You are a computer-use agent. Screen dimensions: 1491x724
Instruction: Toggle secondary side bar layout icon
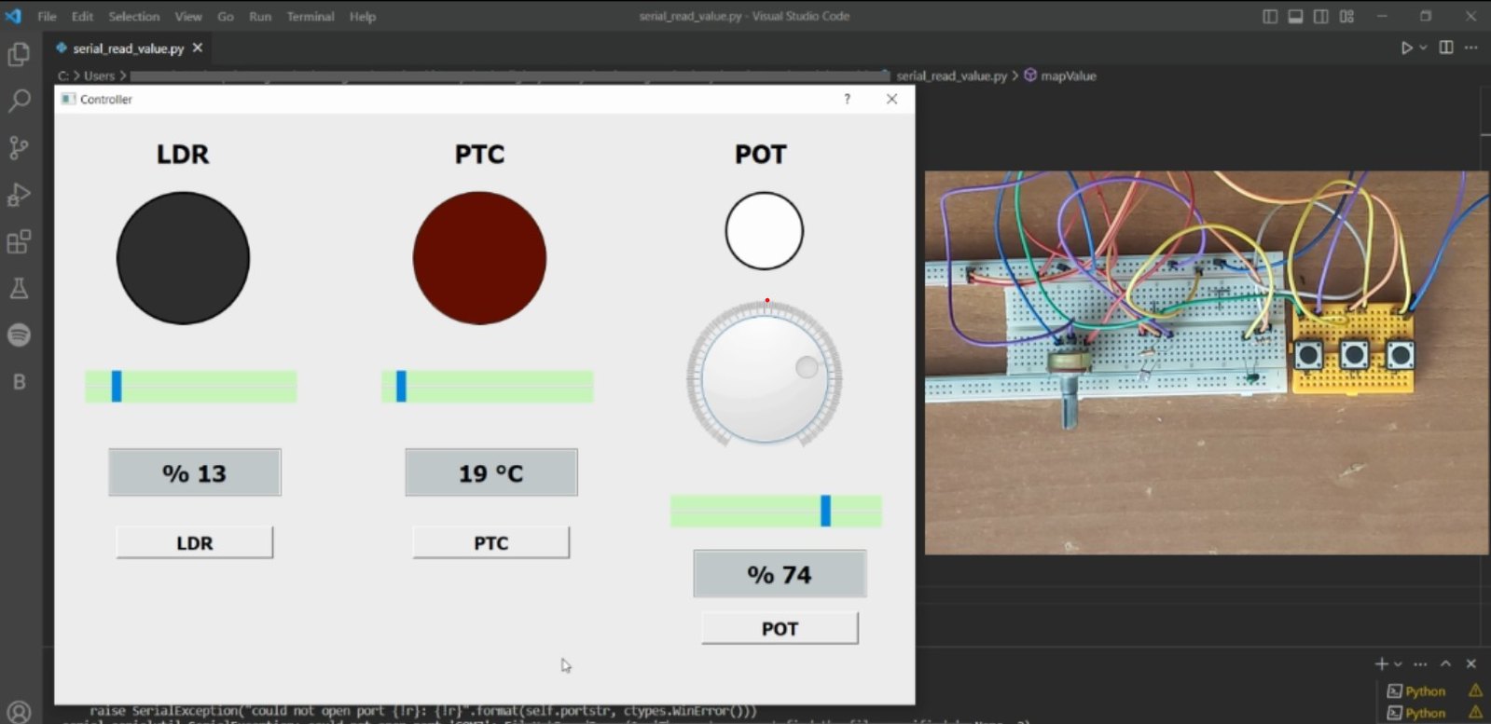[x=1320, y=16]
